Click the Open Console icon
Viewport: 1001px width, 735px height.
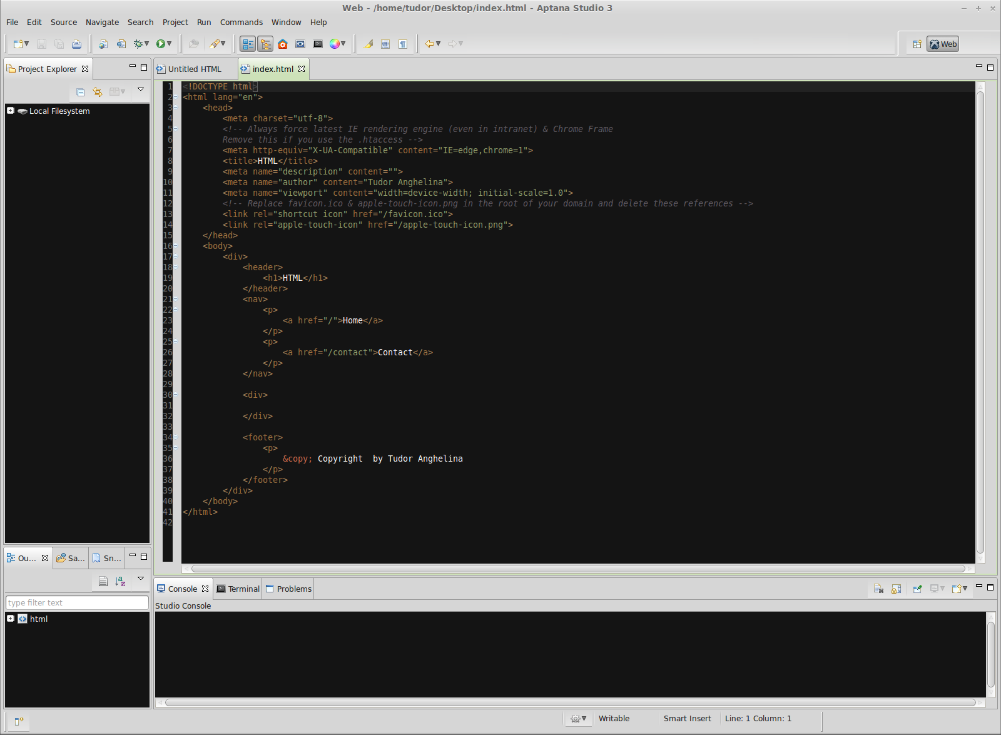click(956, 589)
